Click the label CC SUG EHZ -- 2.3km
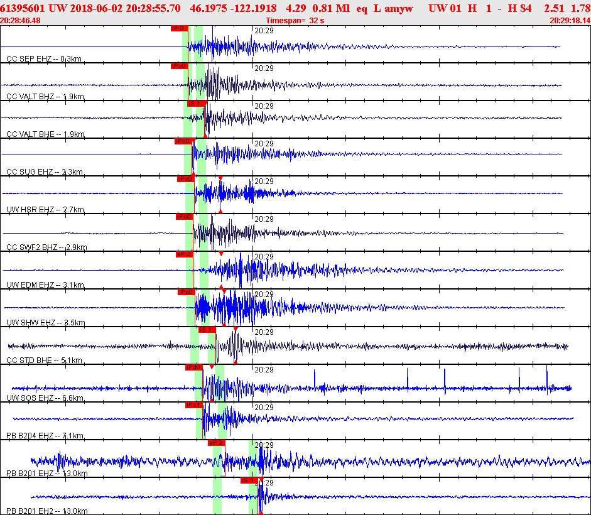This screenshot has height=515, width=591. (x=45, y=172)
